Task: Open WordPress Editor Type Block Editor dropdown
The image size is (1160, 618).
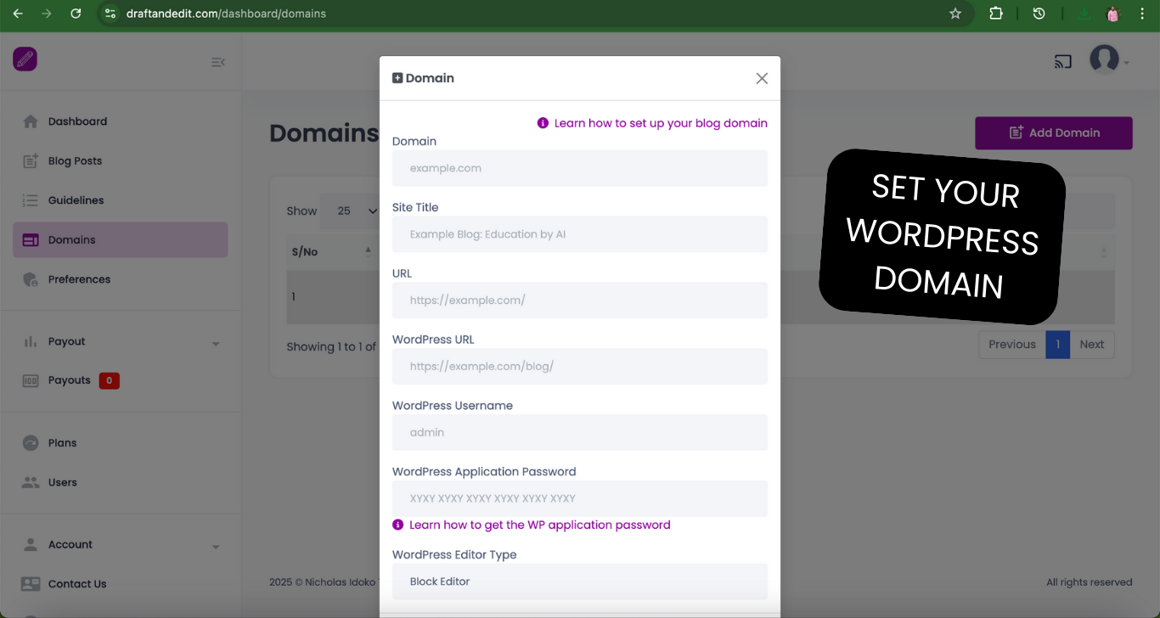Action: [x=580, y=581]
